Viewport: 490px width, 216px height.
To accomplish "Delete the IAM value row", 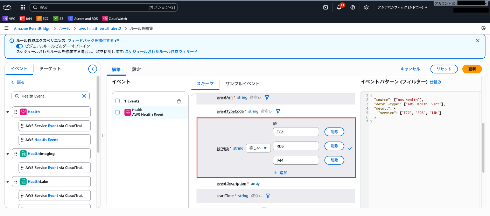I will (x=334, y=160).
